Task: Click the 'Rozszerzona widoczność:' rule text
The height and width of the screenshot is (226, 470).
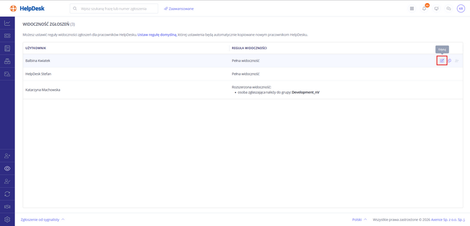Action: [x=251, y=87]
